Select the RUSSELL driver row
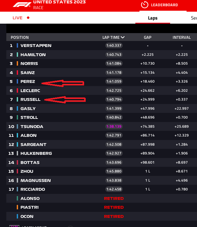Screen dimensions: 197x227 [x=102, y=99]
